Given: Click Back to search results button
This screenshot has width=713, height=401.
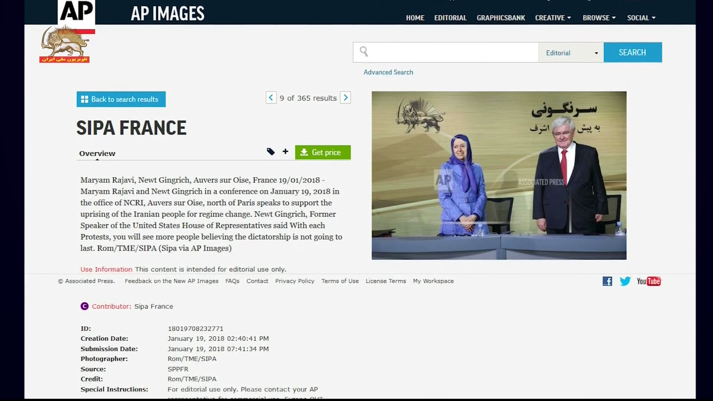Looking at the screenshot, I should [x=121, y=99].
